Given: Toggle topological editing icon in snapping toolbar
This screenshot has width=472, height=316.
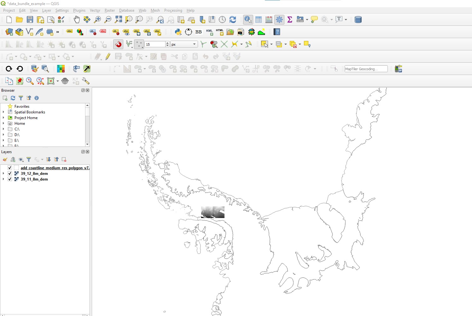Looking at the screenshot, I should pos(203,44).
